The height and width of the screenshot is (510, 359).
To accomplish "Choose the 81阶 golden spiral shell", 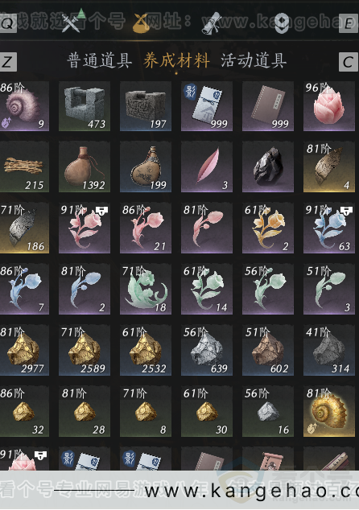I will [x=329, y=412].
